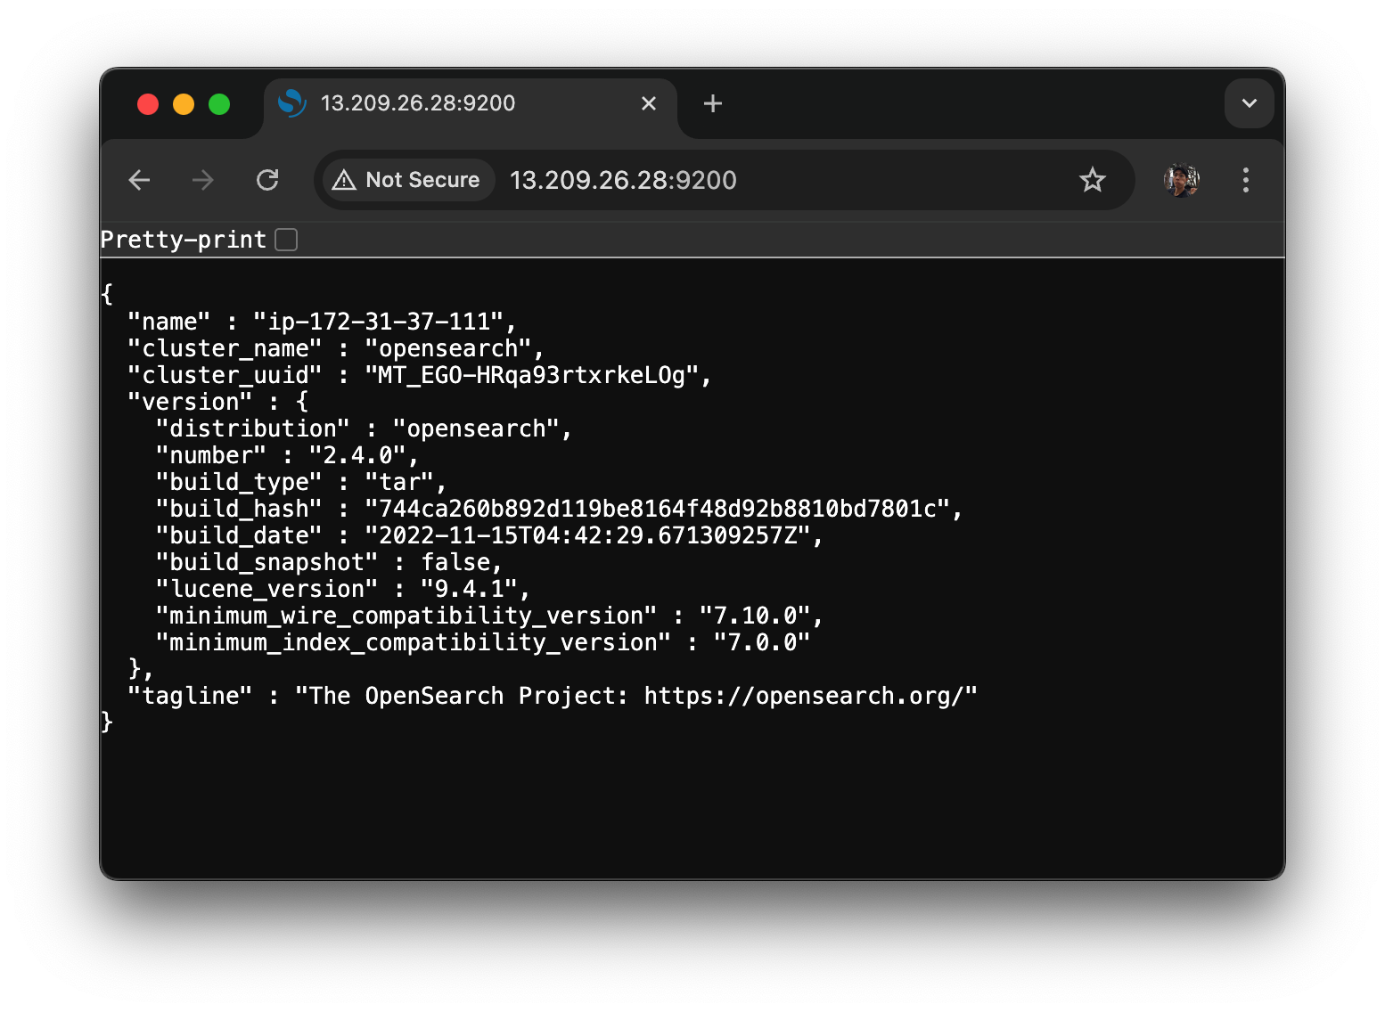The height and width of the screenshot is (1012, 1385).
Task: Click build_snapshot value false
Action: click(455, 562)
